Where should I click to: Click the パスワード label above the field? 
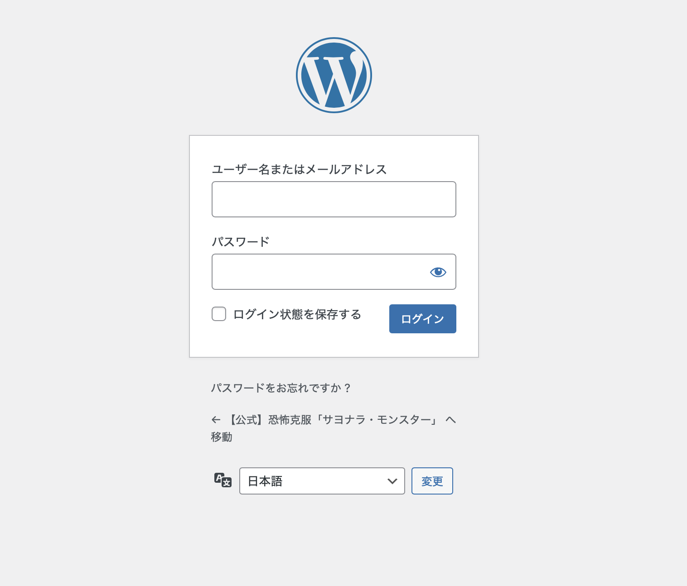point(241,242)
